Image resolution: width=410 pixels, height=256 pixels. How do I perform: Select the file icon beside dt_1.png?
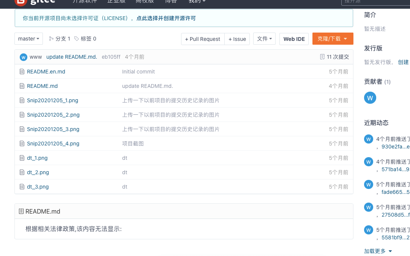[x=22, y=158]
